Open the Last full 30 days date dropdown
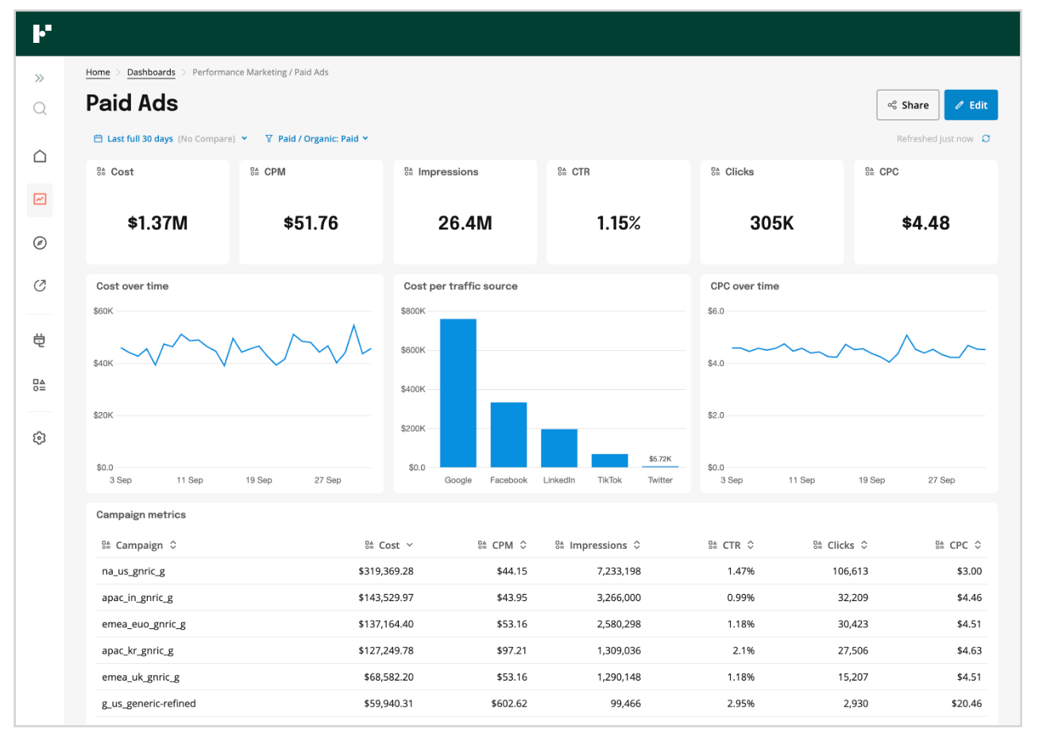The image size is (1058, 756). [171, 139]
